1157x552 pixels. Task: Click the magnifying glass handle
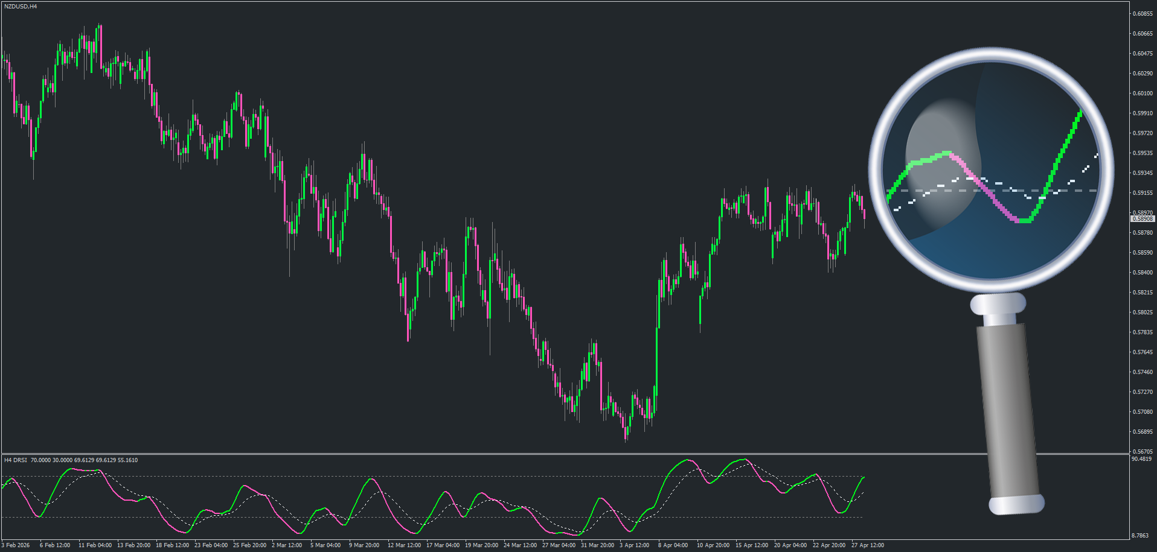1007,404
